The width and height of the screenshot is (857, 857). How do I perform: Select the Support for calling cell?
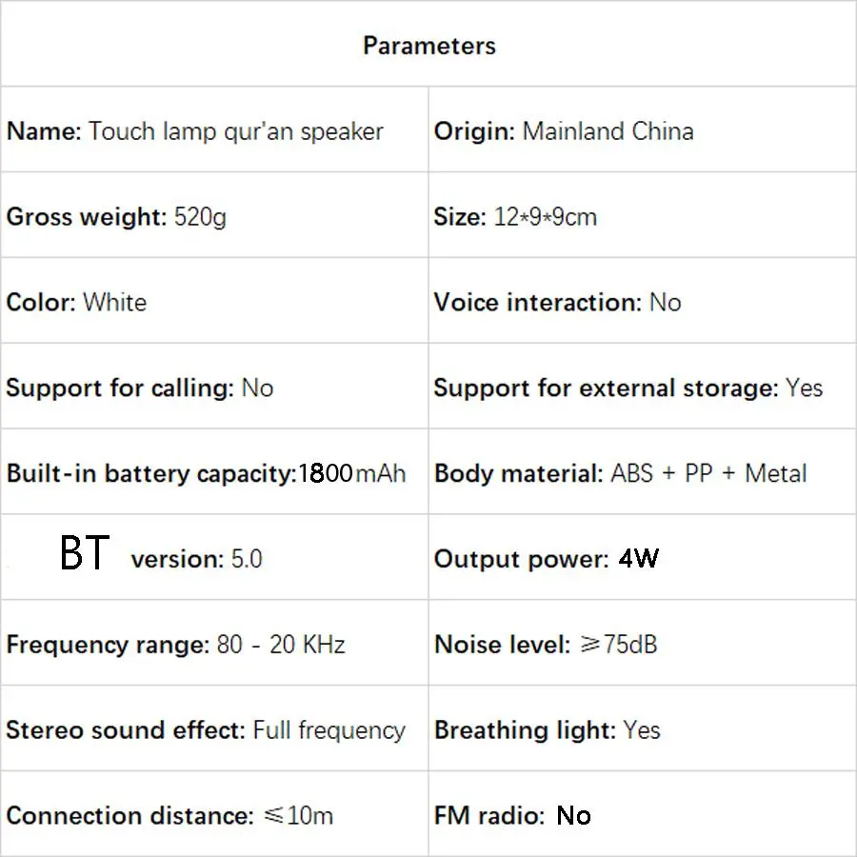(139, 389)
